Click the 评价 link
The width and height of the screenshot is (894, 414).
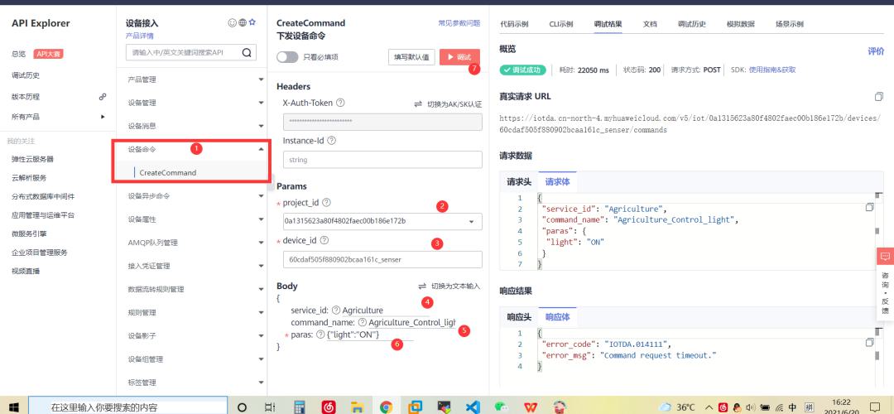coord(876,51)
